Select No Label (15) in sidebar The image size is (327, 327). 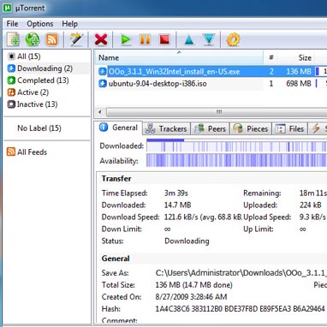coord(39,128)
